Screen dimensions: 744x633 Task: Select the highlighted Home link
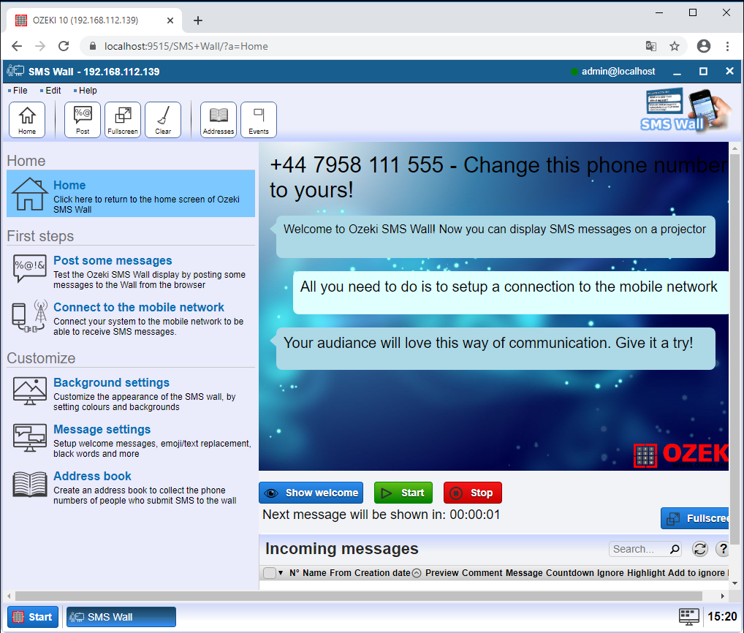coord(69,185)
